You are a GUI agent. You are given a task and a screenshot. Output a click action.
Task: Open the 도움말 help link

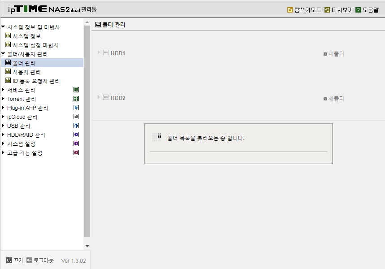pyautogui.click(x=371, y=10)
